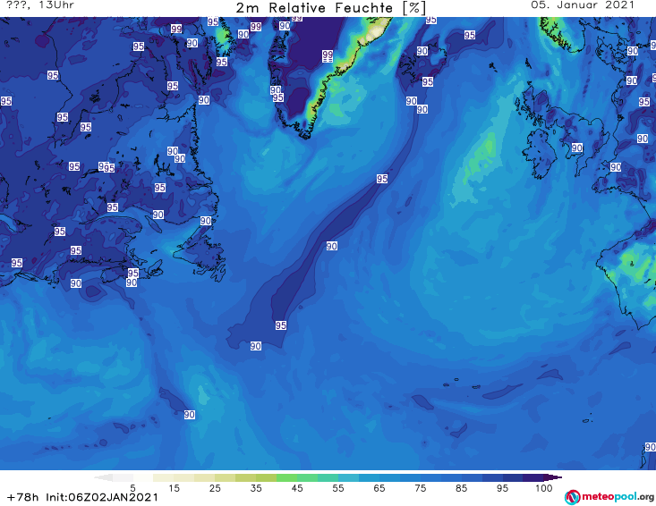
Task: Click the '15' value on the color scale
Action: 174,488
